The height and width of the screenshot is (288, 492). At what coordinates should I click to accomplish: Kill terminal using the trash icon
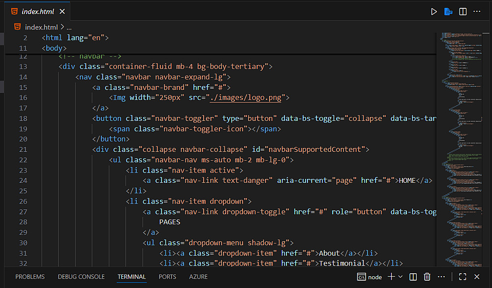pyautogui.click(x=427, y=277)
